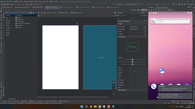The image size is (195, 109).
Task: Adjust first rotation slider in Transforms
Action: (133, 60)
